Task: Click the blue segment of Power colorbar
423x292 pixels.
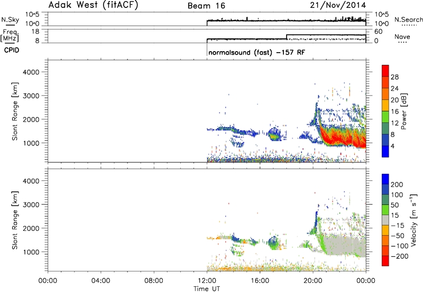Action: click(x=385, y=151)
